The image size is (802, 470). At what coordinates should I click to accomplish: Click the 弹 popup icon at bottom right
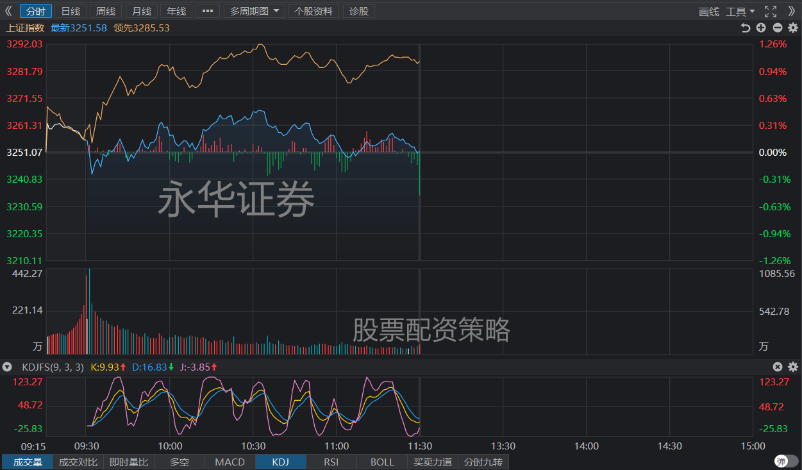[x=780, y=461]
